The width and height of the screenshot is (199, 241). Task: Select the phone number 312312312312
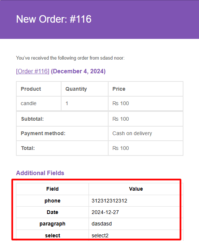click(x=109, y=201)
